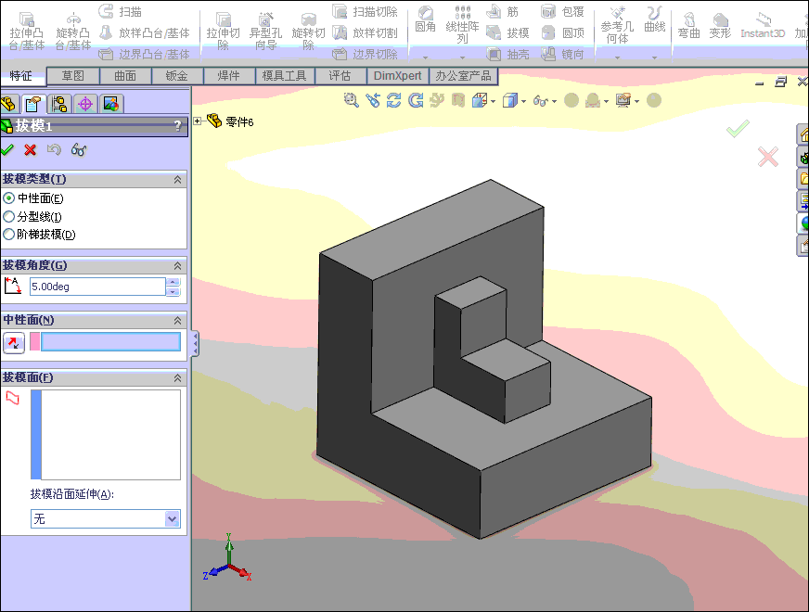The width and height of the screenshot is (809, 612).
Task: Switch to the DimXpert tab
Action: click(x=397, y=76)
